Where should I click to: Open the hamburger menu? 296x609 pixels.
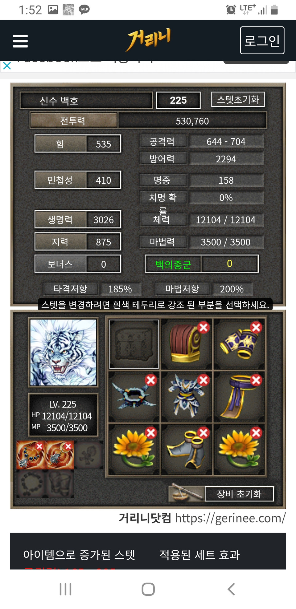pos(20,41)
